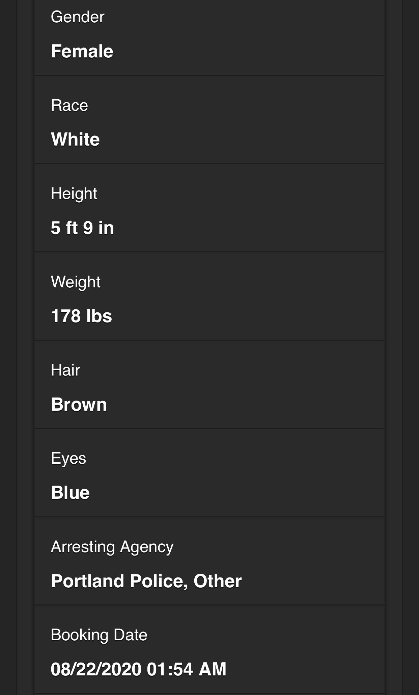The image size is (419, 695).
Task: Select the White race value
Action: pos(75,139)
